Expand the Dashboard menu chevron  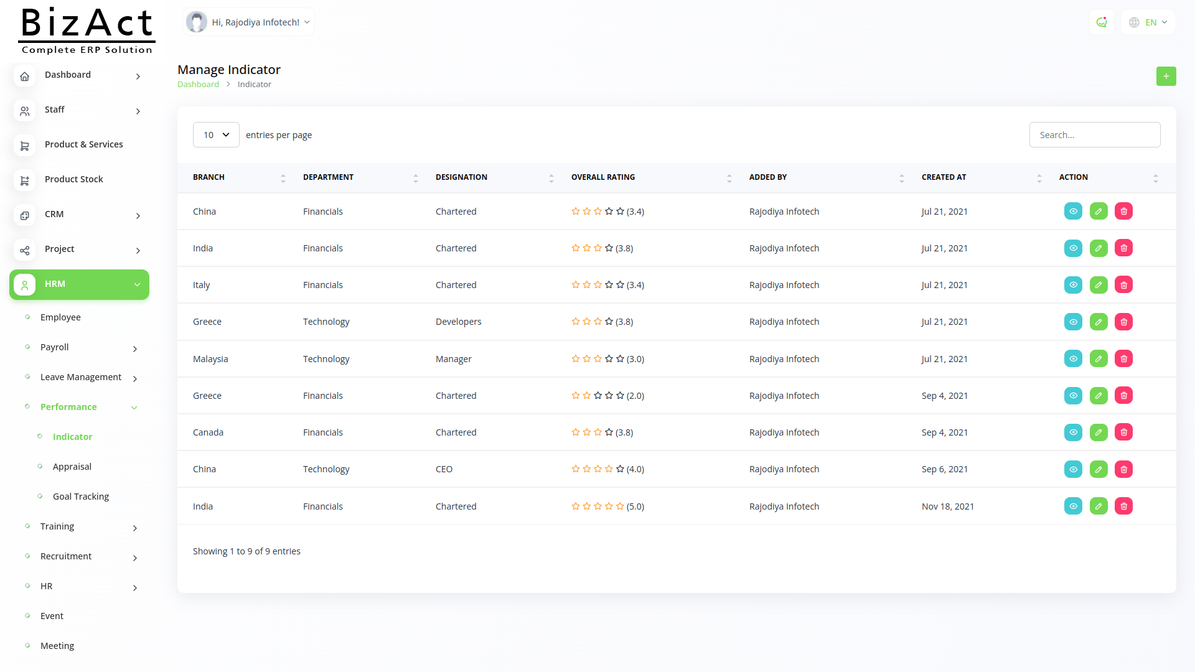(x=138, y=77)
